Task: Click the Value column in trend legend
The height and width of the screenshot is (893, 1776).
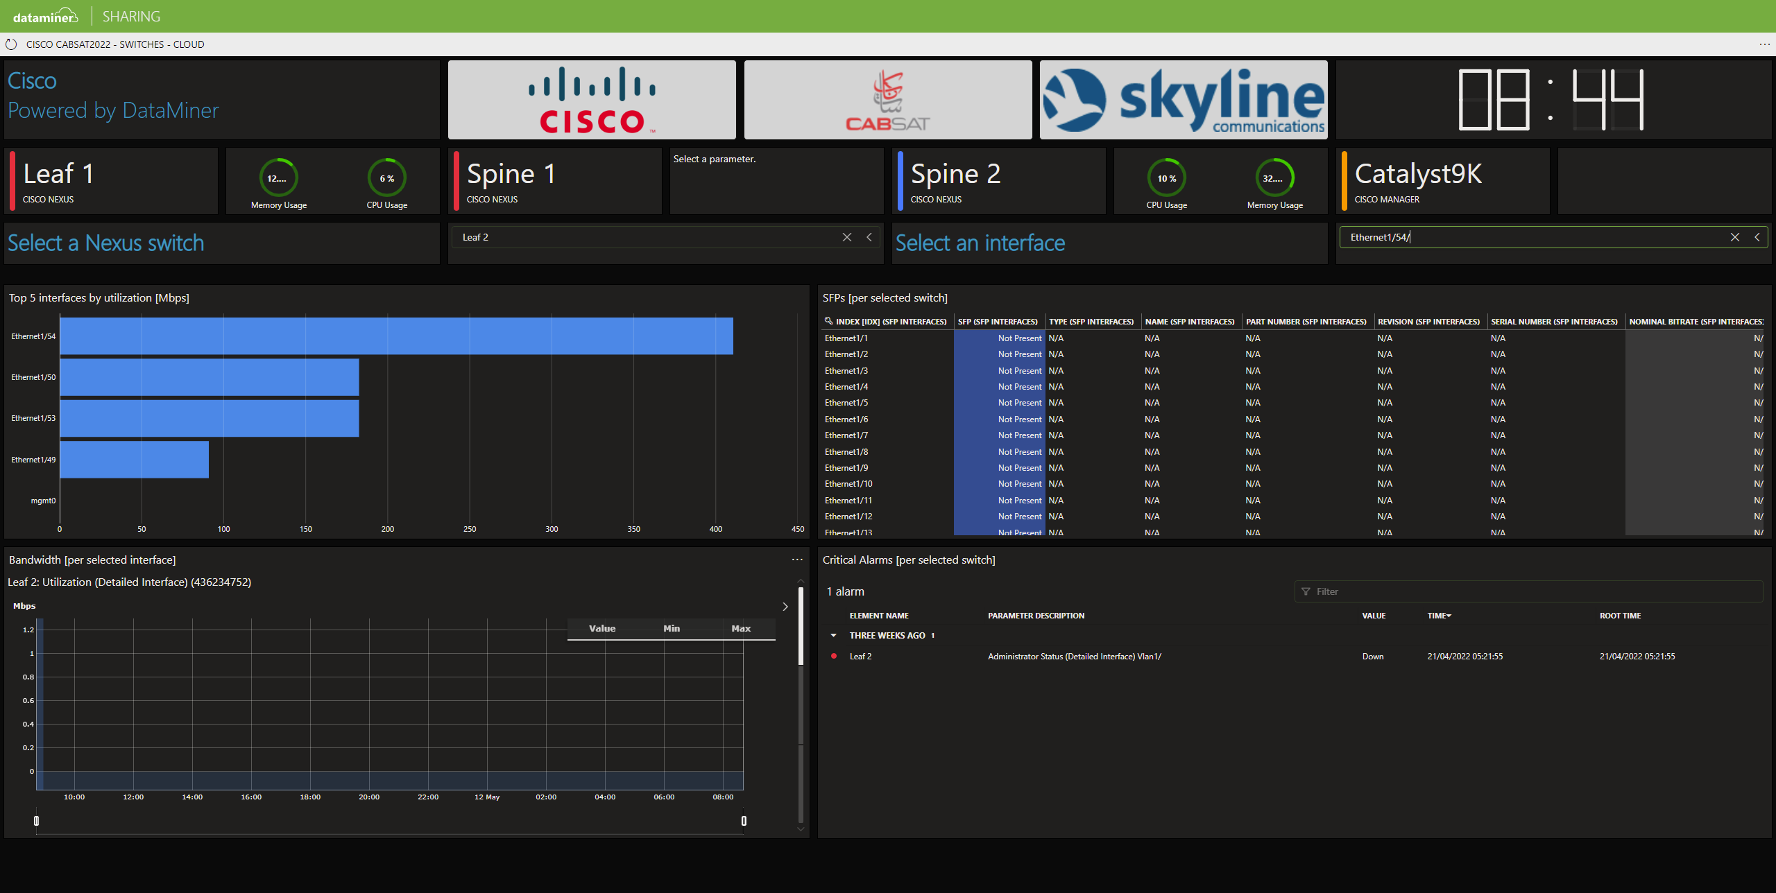Action: pyautogui.click(x=602, y=629)
